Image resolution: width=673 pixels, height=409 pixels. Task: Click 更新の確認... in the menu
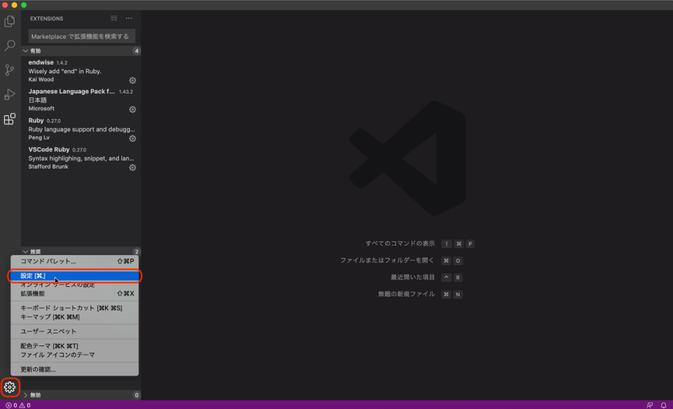point(75,369)
